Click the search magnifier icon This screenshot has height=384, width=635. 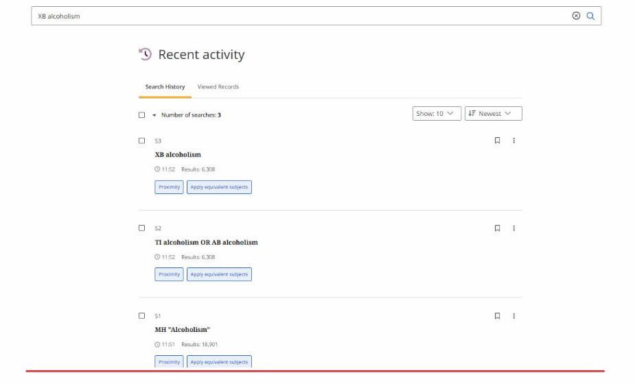[x=590, y=16]
